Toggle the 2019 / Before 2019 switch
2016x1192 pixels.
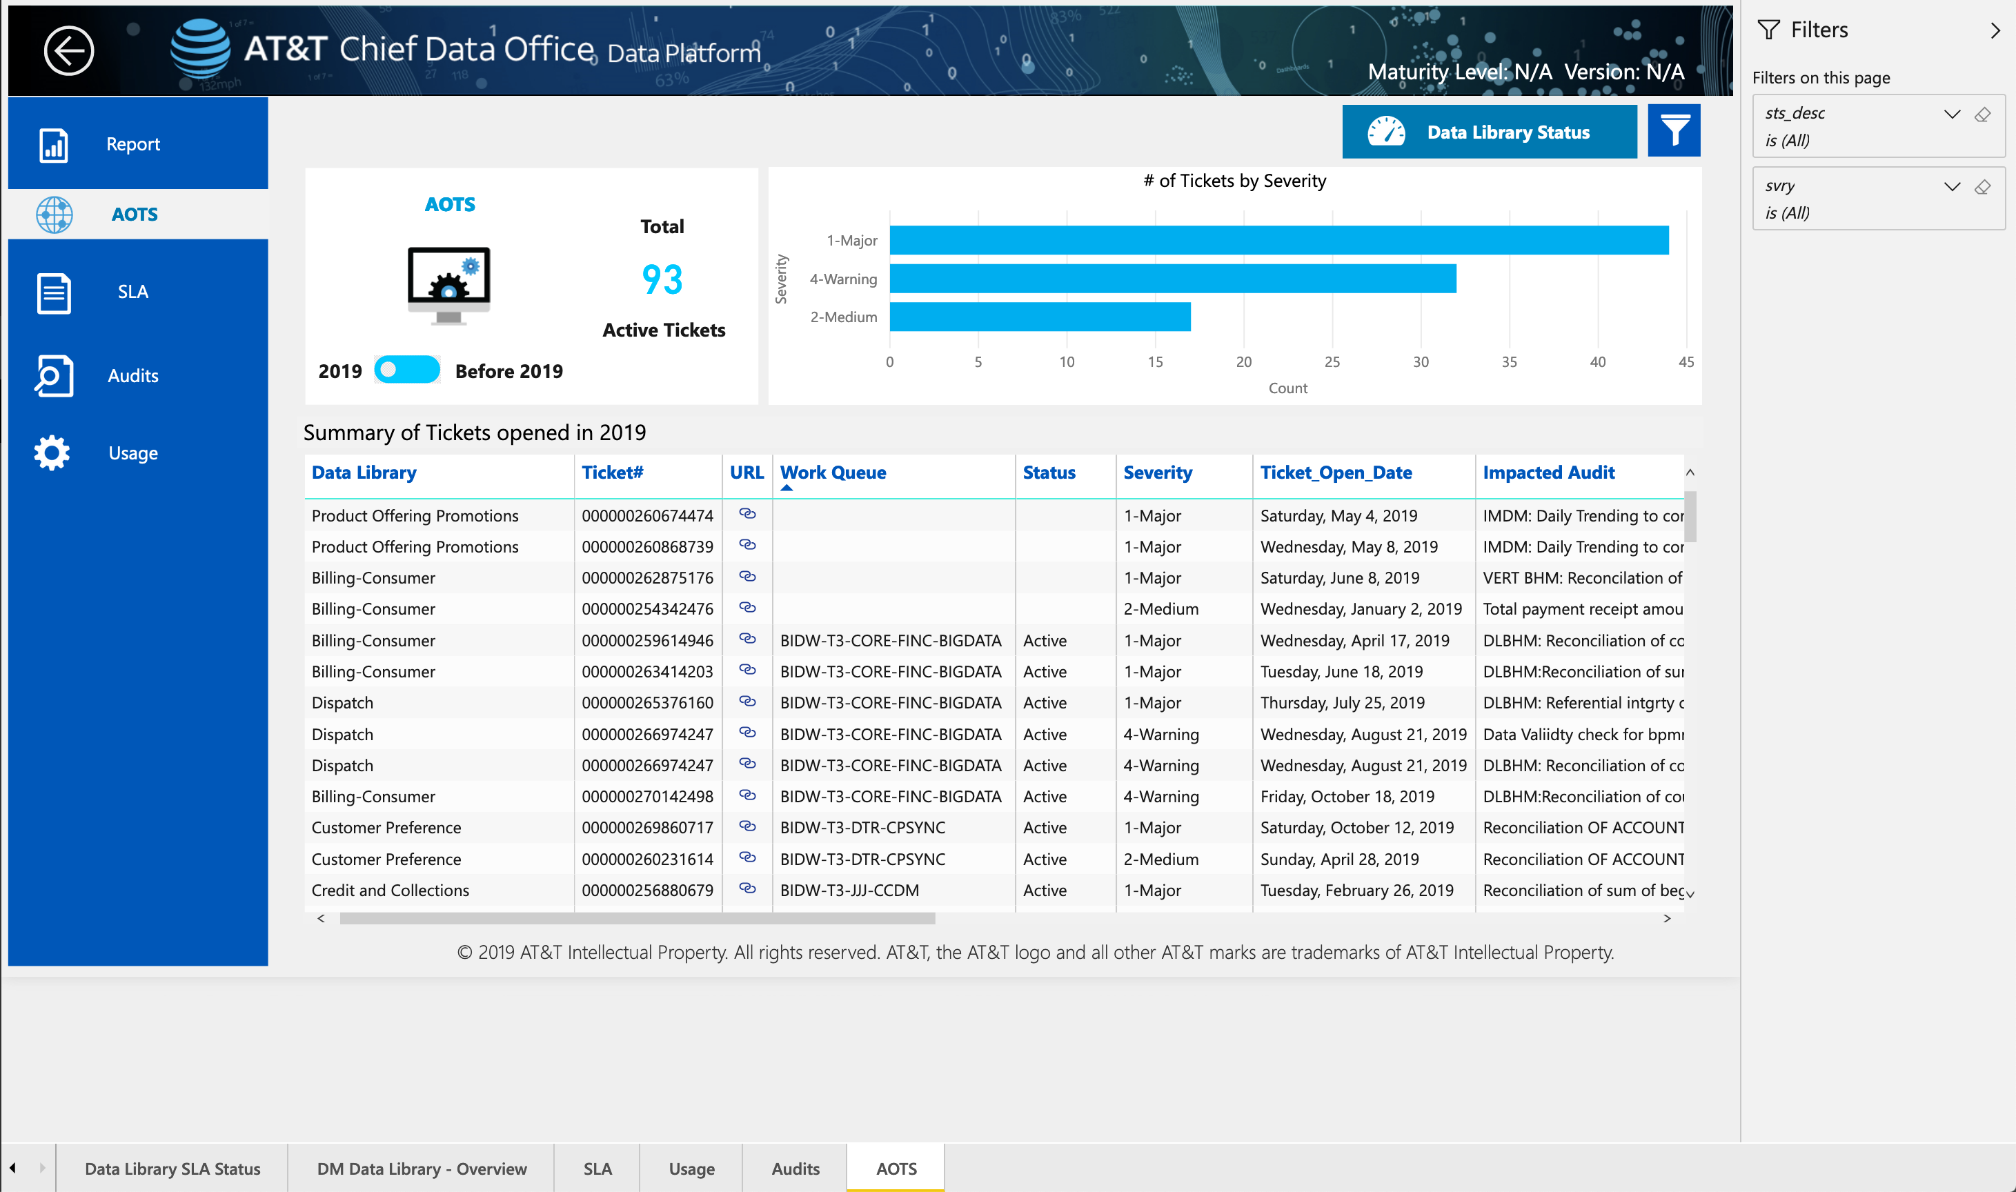point(407,370)
